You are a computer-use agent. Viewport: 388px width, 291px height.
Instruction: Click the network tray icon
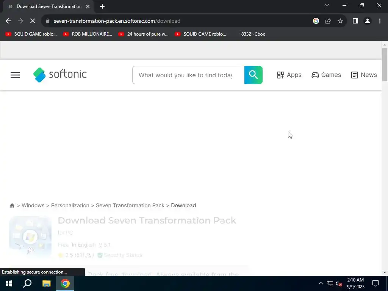coord(330,283)
